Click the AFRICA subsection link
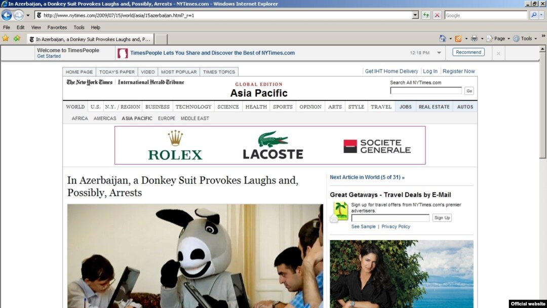The width and height of the screenshot is (547, 308). coord(80,118)
